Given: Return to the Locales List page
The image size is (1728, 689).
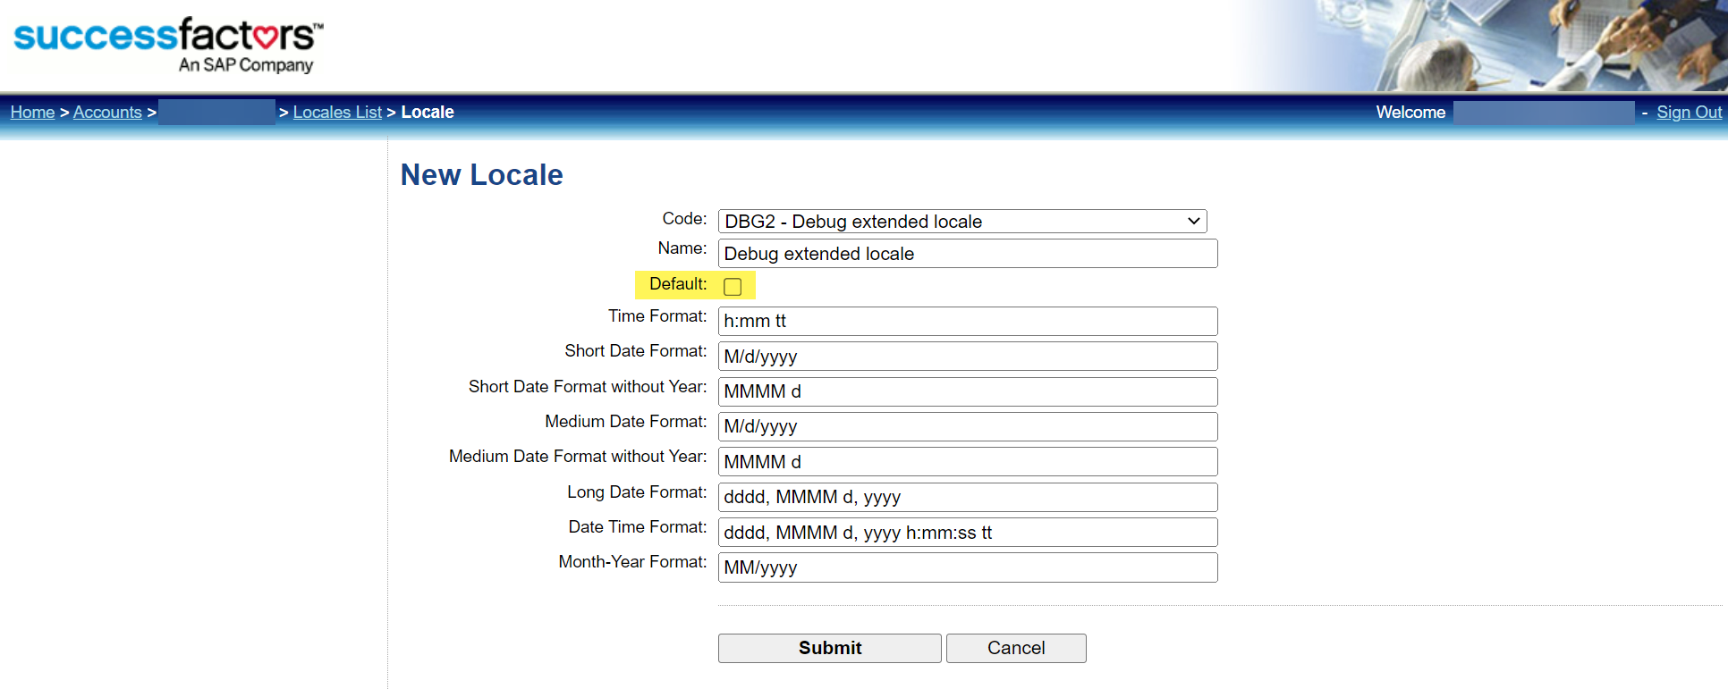Looking at the screenshot, I should [x=337, y=113].
